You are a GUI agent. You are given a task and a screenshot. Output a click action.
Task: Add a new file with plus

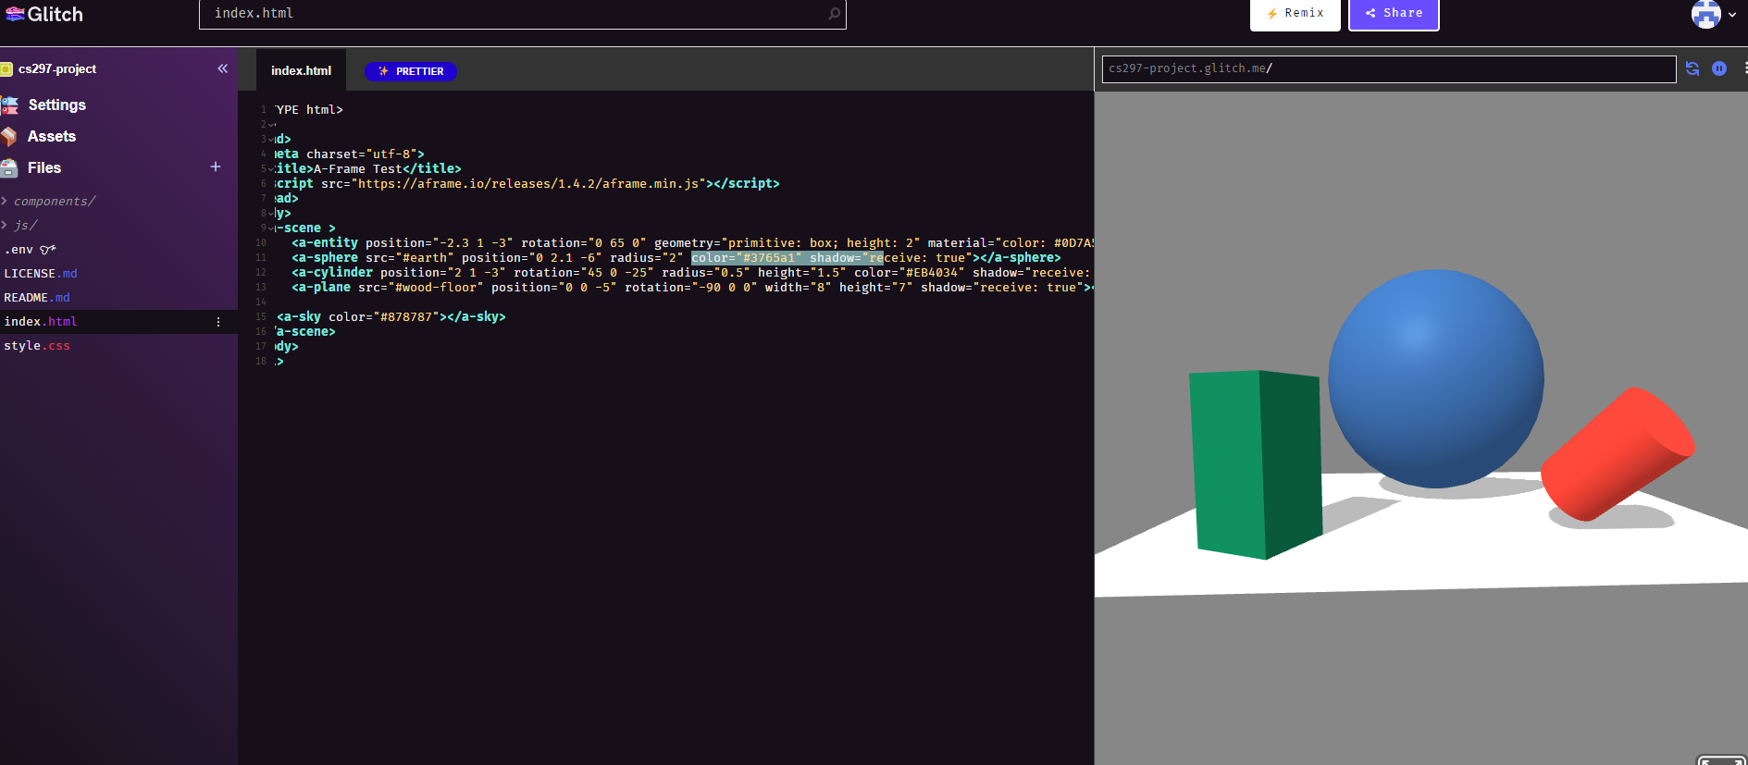point(216,167)
